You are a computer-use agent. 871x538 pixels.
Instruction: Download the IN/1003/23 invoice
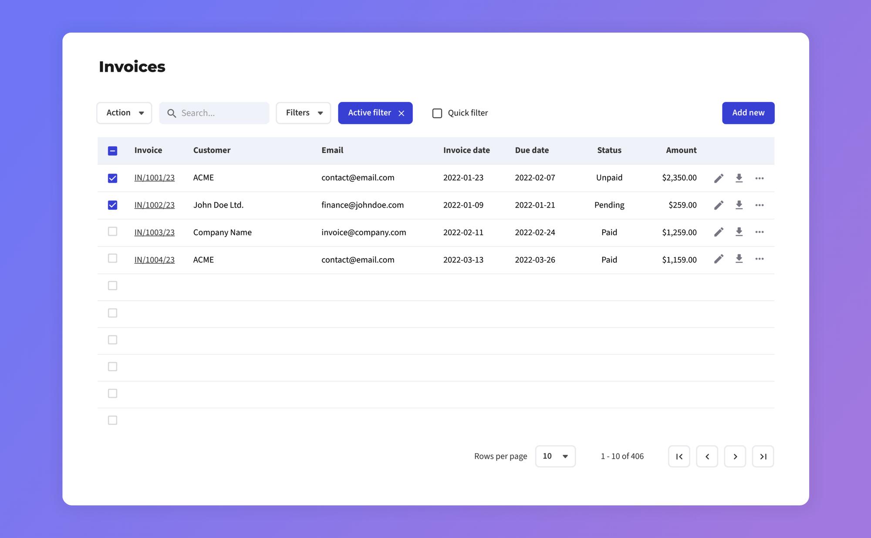click(739, 232)
